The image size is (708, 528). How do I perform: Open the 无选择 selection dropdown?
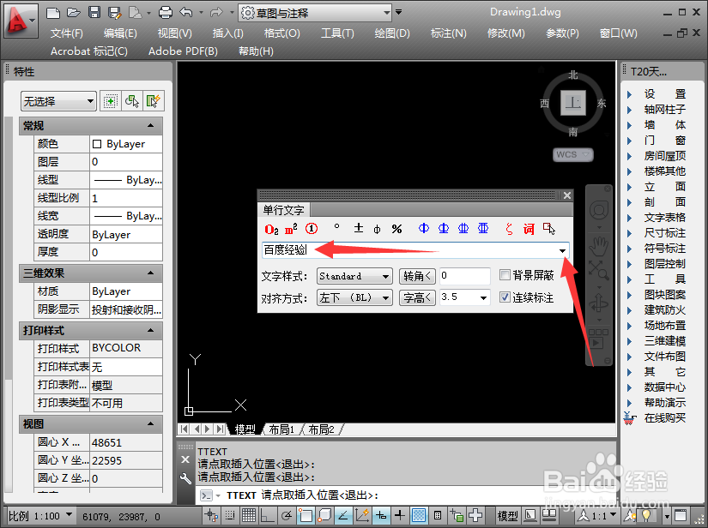coord(58,101)
